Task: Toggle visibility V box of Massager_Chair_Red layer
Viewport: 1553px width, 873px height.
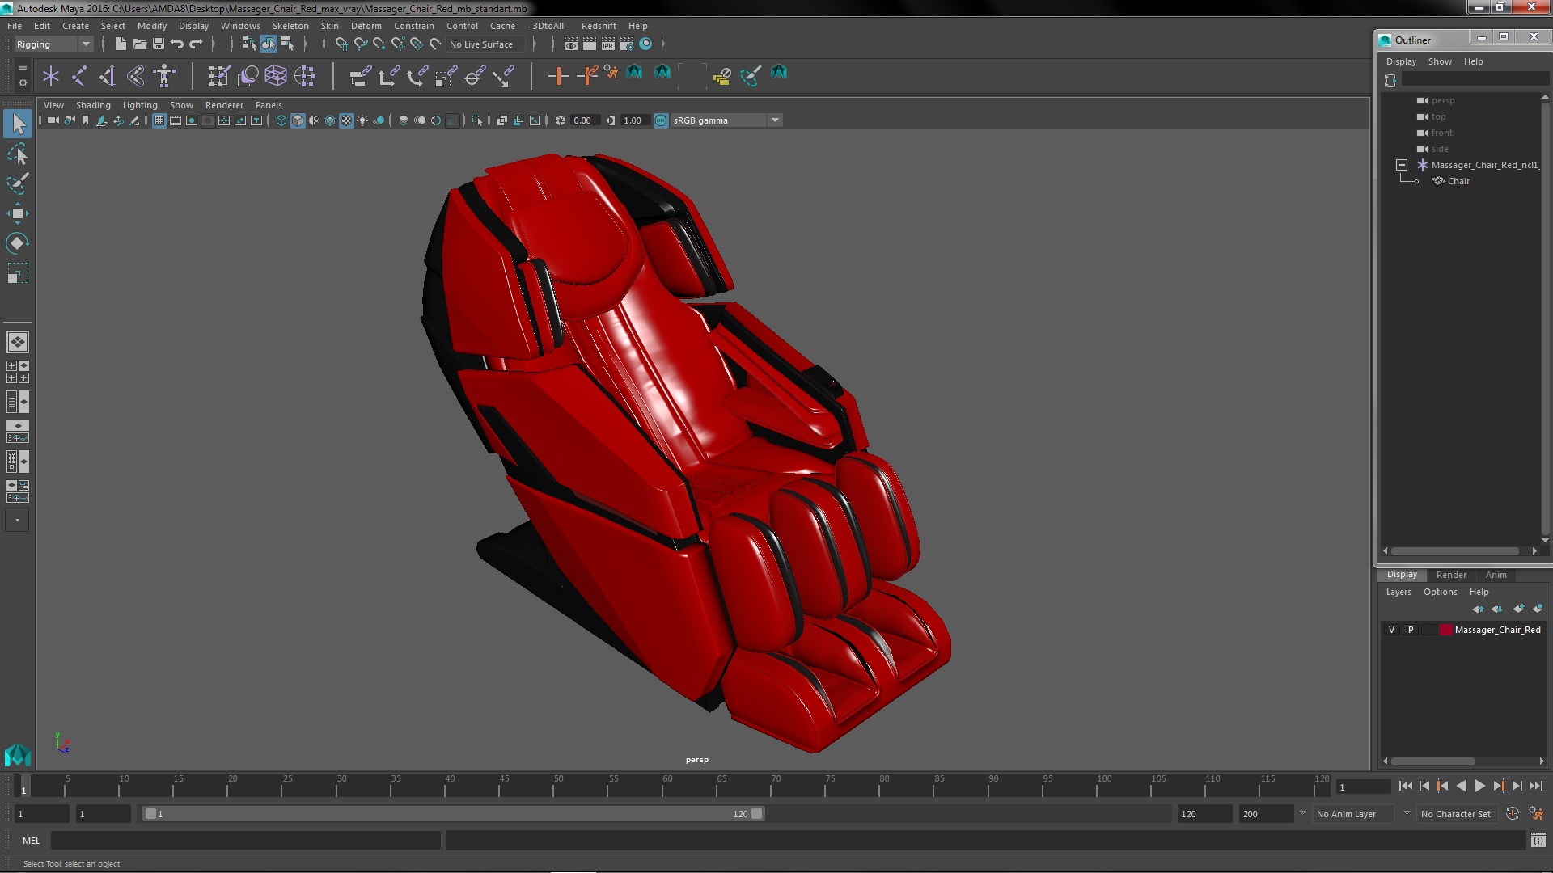Action: (x=1391, y=630)
